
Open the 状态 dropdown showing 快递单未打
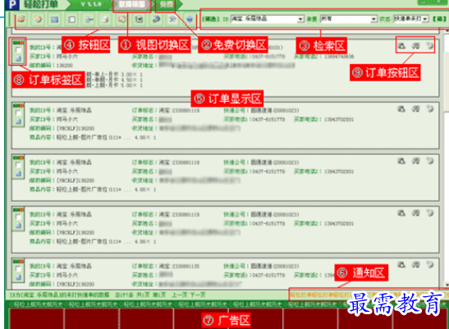pyautogui.click(x=411, y=19)
